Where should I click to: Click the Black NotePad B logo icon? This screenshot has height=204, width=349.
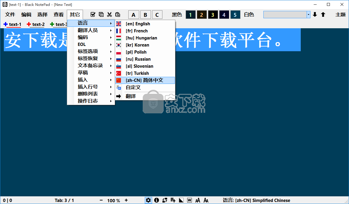tap(5, 4)
